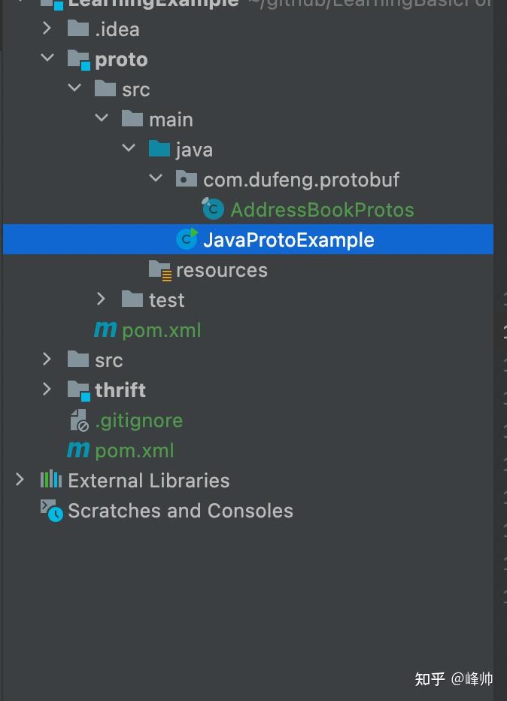The width and height of the screenshot is (507, 701).
Task: Click the External Libraries icon
Action: coord(50,480)
